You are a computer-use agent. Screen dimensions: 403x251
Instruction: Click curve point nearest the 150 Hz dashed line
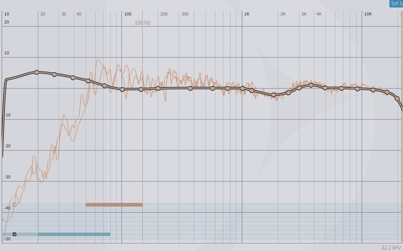[x=141, y=89]
